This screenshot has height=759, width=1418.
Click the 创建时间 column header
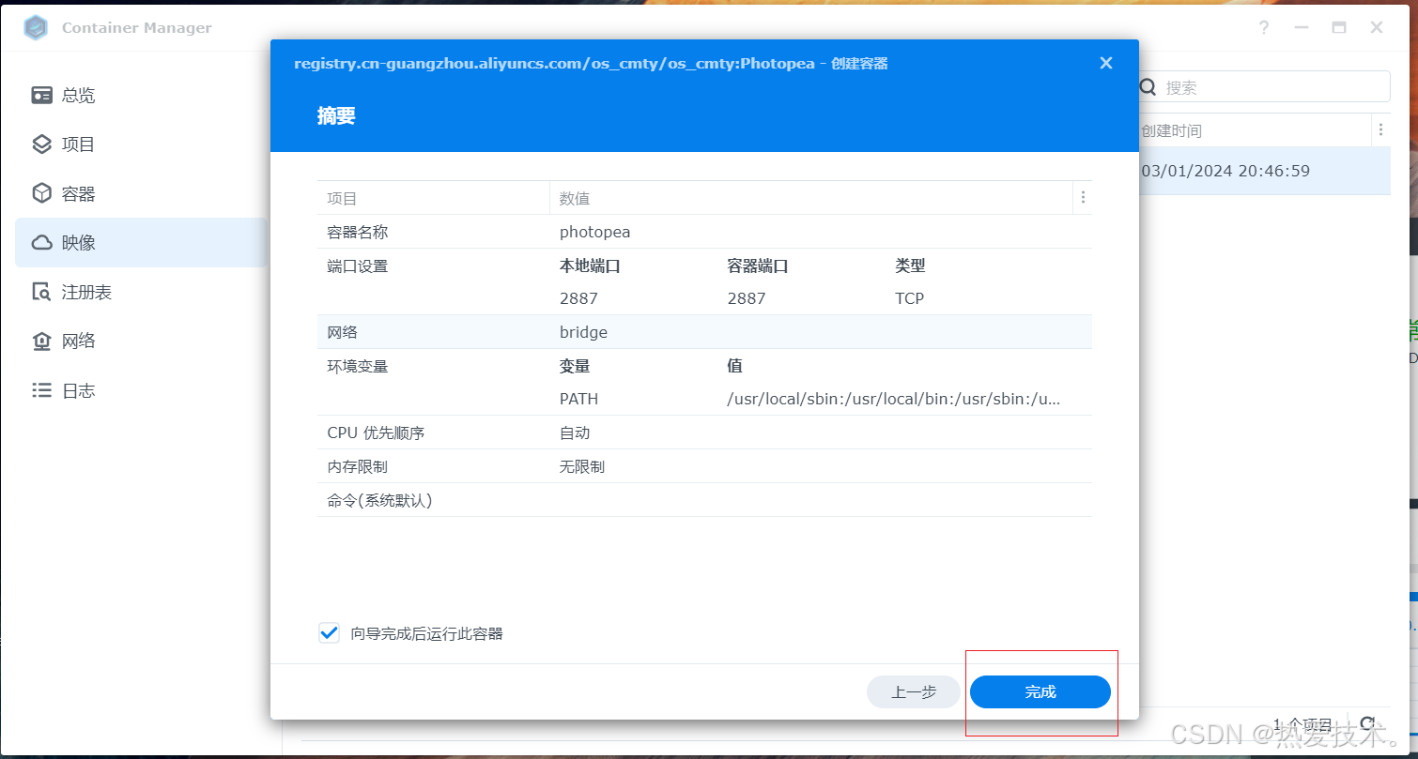[1171, 130]
